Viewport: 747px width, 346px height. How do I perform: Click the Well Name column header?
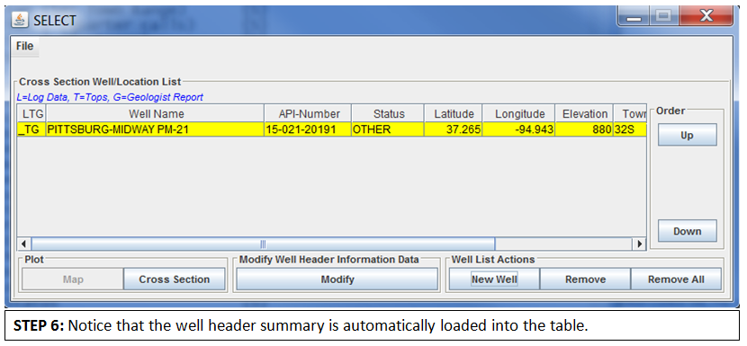tap(156, 114)
